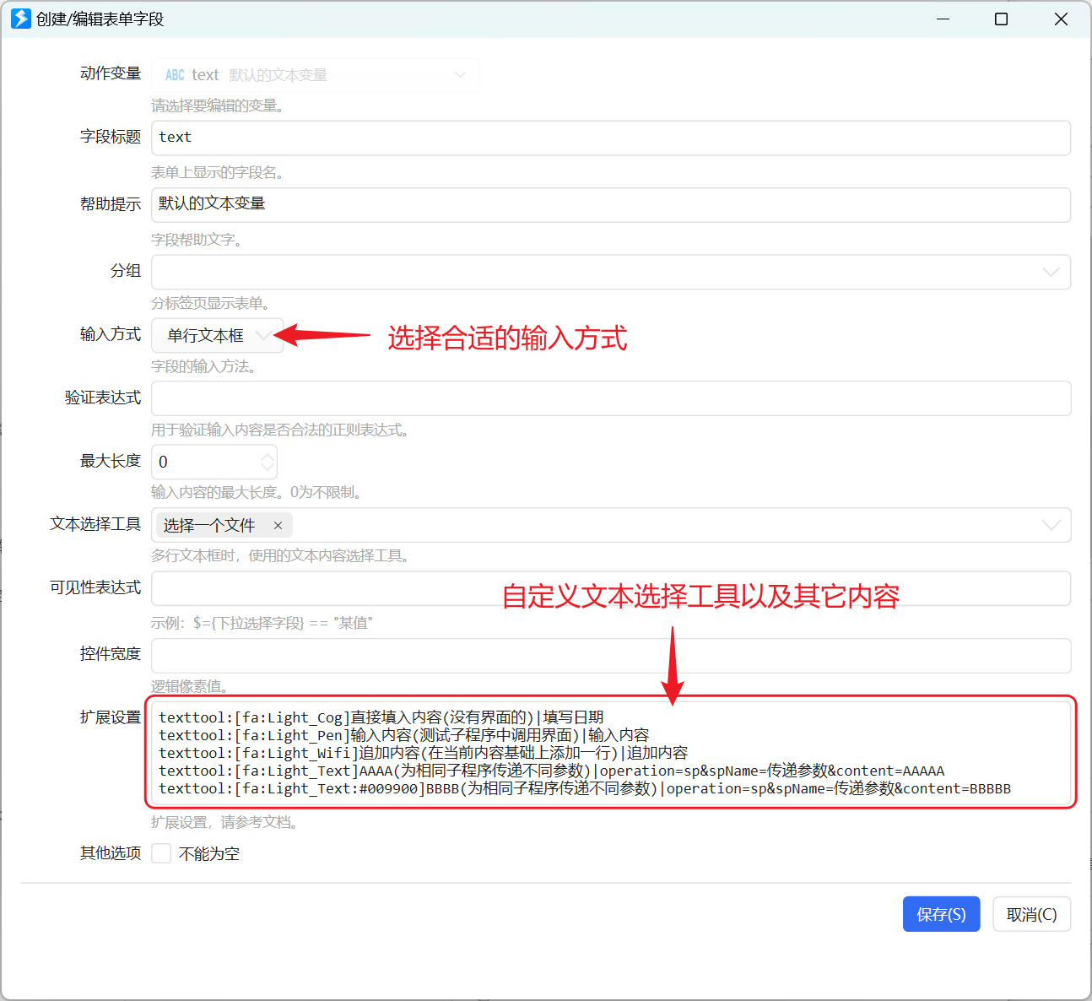Image resolution: width=1092 pixels, height=1001 pixels.
Task: Open the 输入方式 单行文本框 dropdown
Action: tap(217, 335)
